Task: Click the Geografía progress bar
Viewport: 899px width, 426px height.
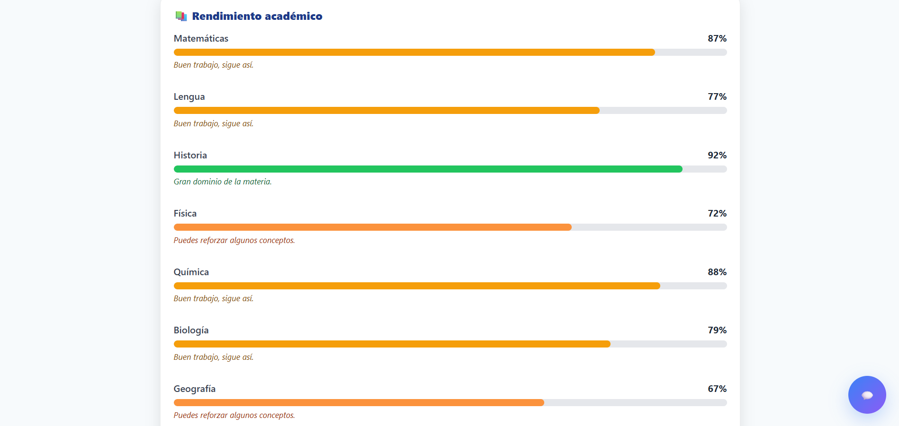Action: (x=450, y=403)
